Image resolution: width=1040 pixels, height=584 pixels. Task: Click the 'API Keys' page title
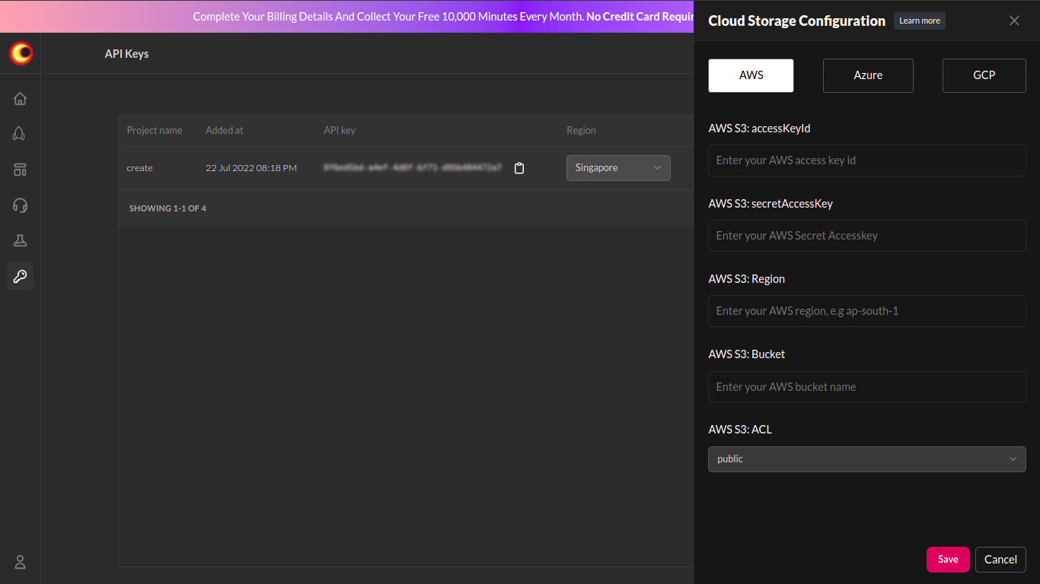point(126,54)
